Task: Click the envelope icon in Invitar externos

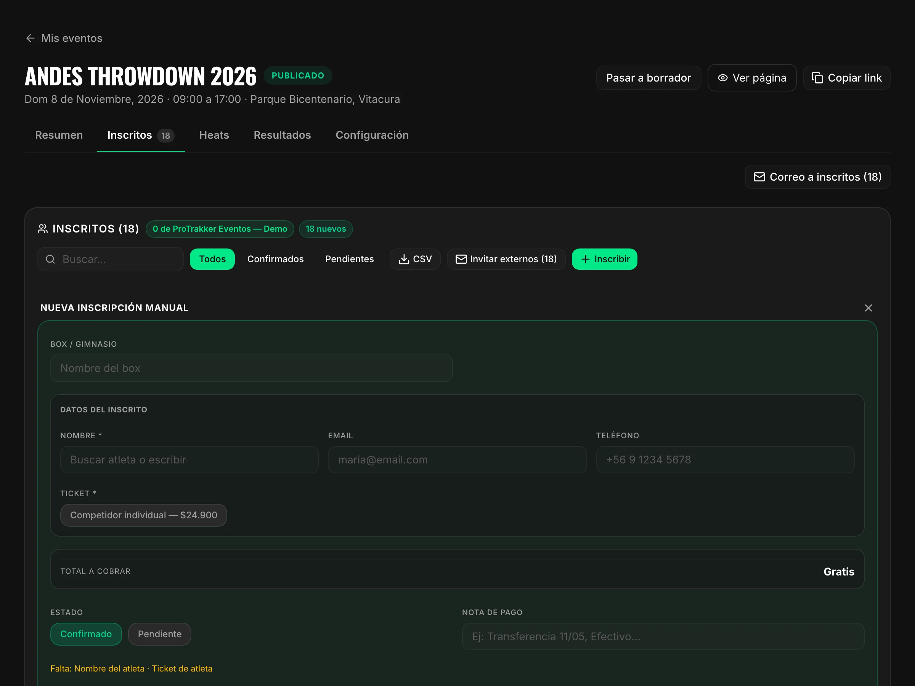Action: (x=461, y=259)
